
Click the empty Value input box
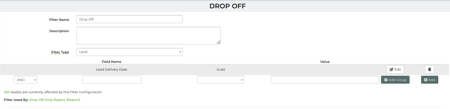pyautogui.click(x=325, y=80)
